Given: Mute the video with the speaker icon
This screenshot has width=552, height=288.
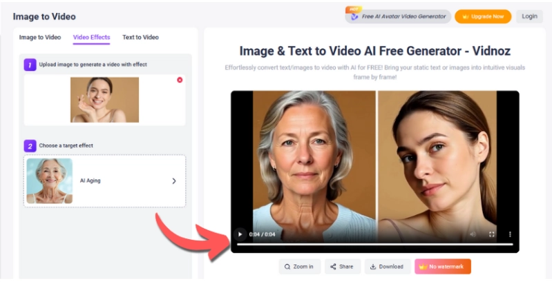Looking at the screenshot, I should tap(473, 234).
